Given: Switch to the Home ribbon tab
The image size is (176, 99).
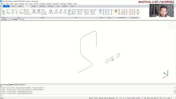Looking at the screenshot, I should tap(13, 6).
